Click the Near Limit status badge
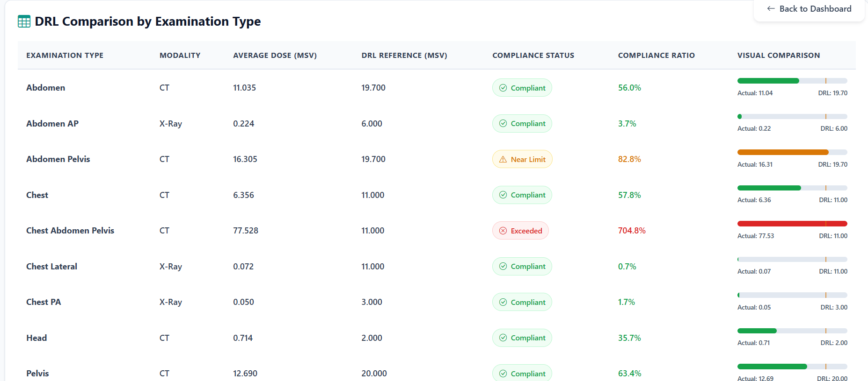 pos(522,159)
